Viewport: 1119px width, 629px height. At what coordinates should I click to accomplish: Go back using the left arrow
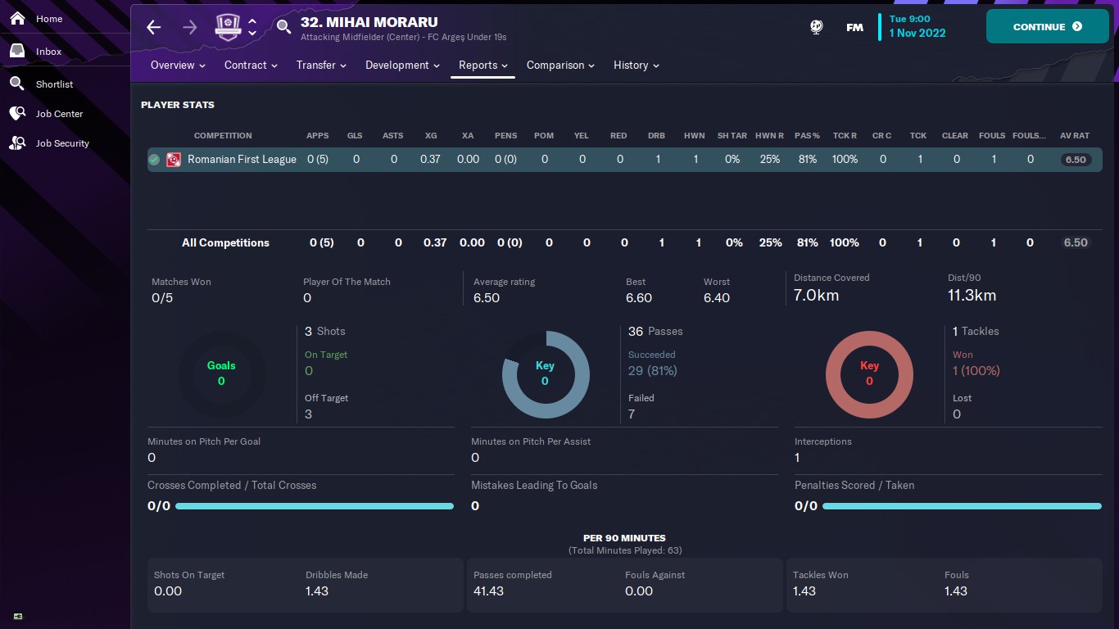pyautogui.click(x=154, y=27)
